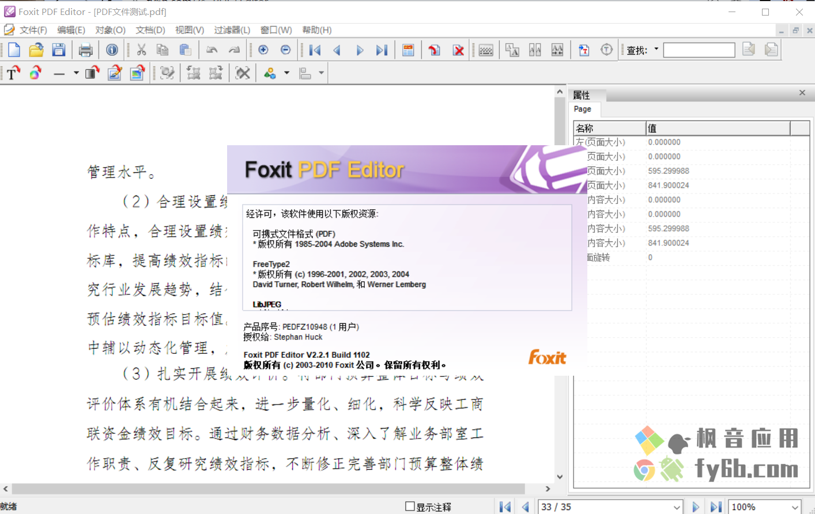This screenshot has width=815, height=514.
Task: Click the horizontal scrollbar right arrow
Action: 548,489
